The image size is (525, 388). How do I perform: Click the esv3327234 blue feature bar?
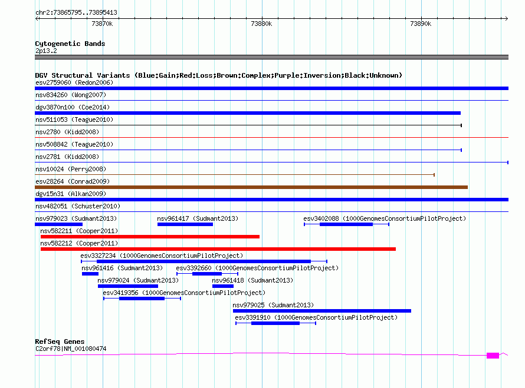pyautogui.click(x=204, y=261)
